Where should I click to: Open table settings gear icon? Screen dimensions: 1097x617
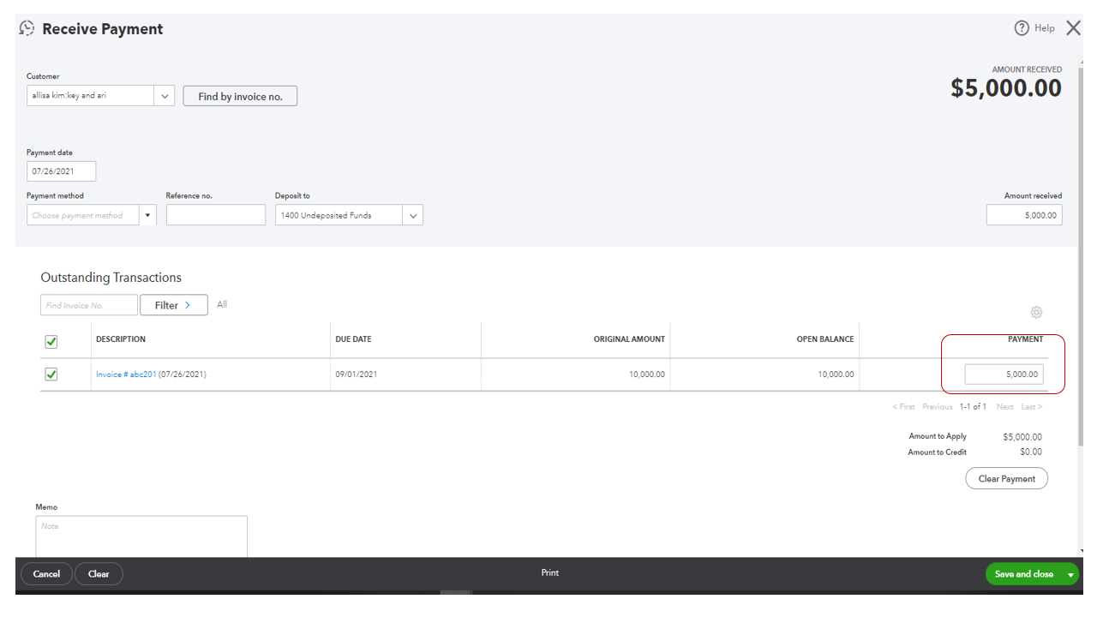pos(1036,312)
